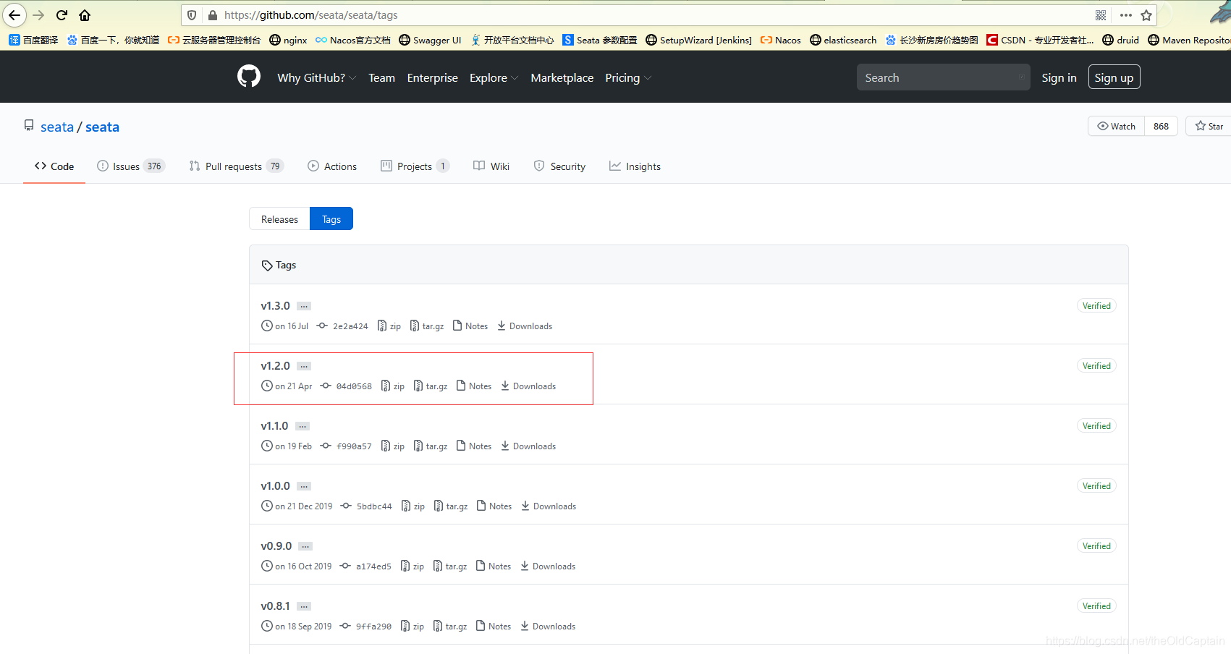The image size is (1231, 654).
Task: Open the seata repository name link
Action: (102, 127)
